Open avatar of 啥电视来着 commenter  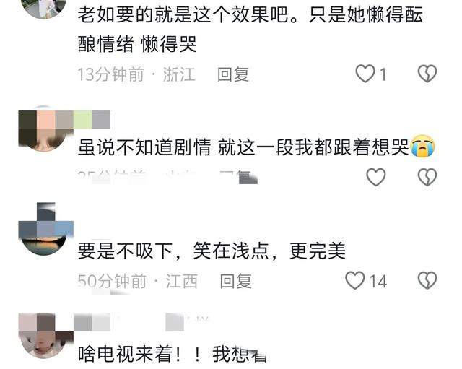pos(45,336)
